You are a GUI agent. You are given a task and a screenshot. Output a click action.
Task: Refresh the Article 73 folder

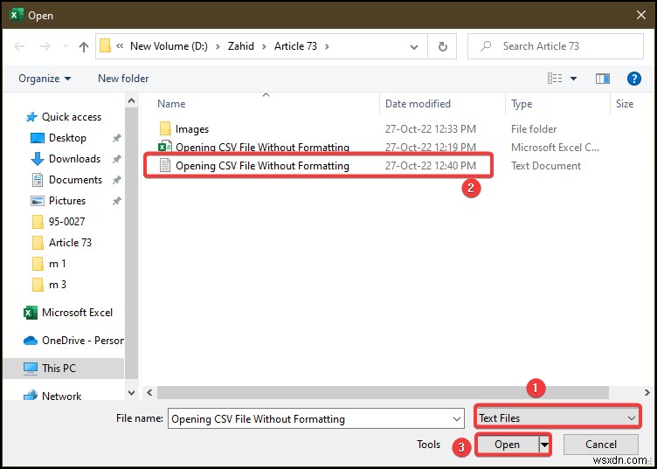(x=442, y=46)
